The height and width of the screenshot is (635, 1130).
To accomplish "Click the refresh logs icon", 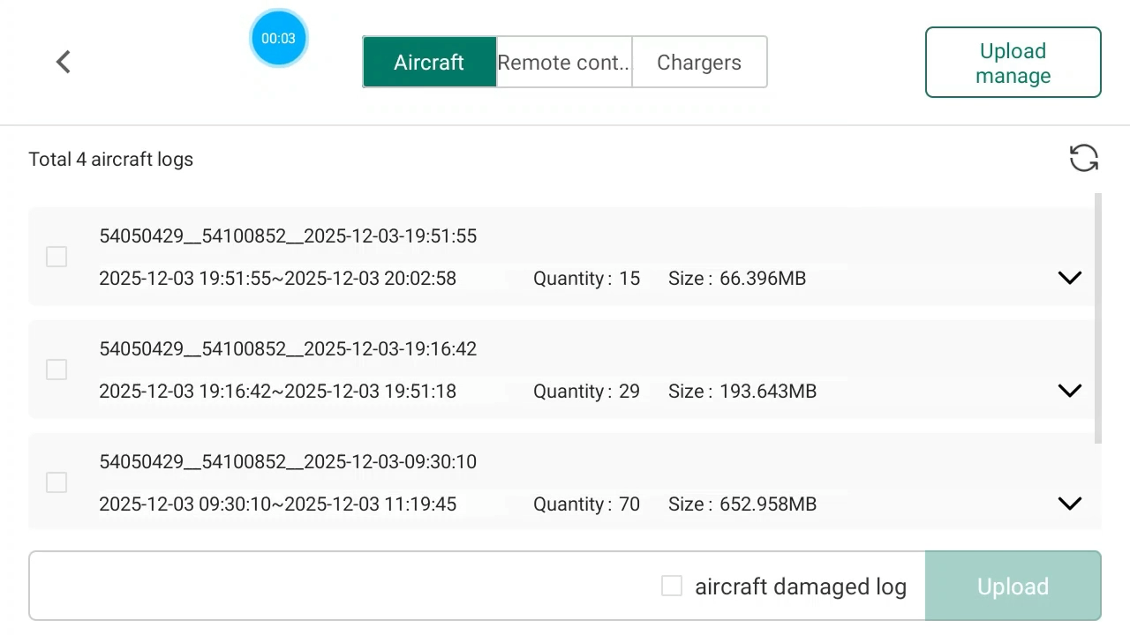I will 1083,159.
